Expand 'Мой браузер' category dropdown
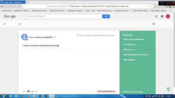This screenshot has height=98, width=175. click(x=131, y=60)
